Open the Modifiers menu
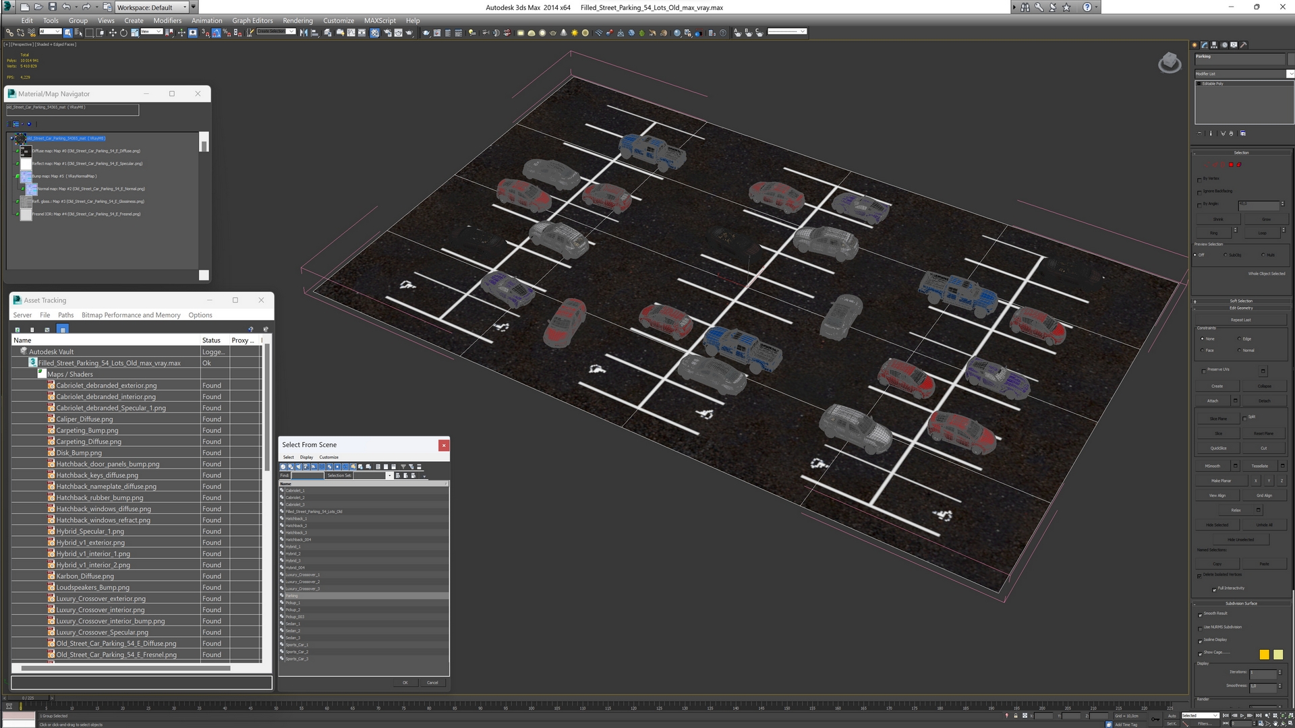Image resolution: width=1295 pixels, height=728 pixels. pyautogui.click(x=167, y=20)
